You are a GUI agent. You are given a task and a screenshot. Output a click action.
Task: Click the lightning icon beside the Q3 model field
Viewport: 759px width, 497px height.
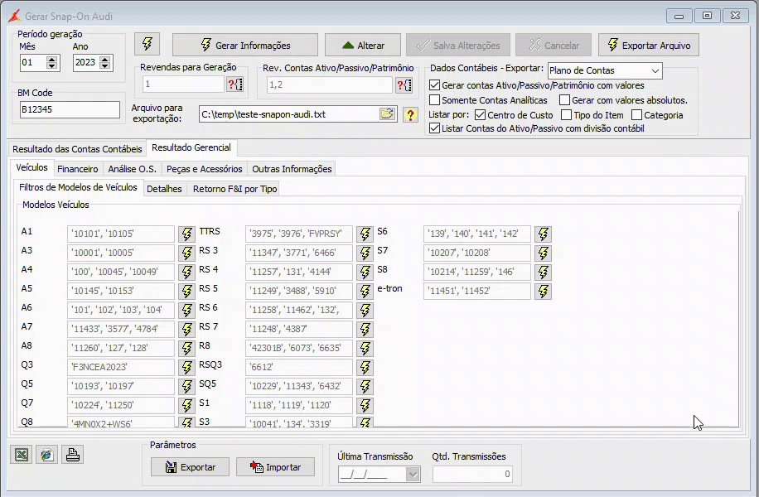point(186,367)
